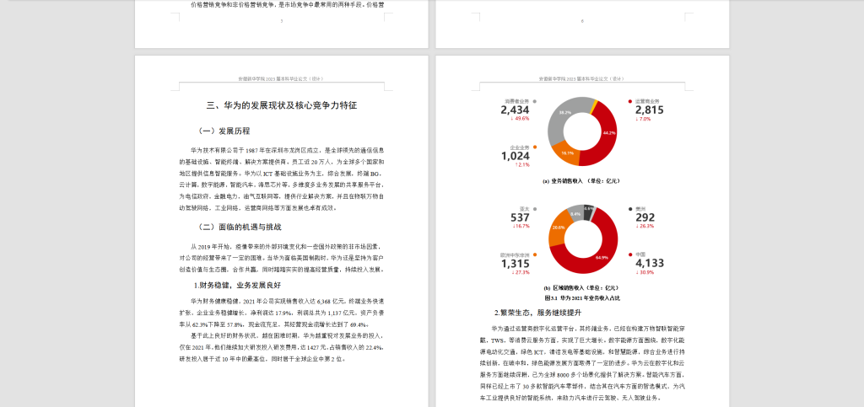Viewport: 864px width, 407px height.
Task: Click the '↓ 27.3%' change under 1,315
Action: pos(520,272)
